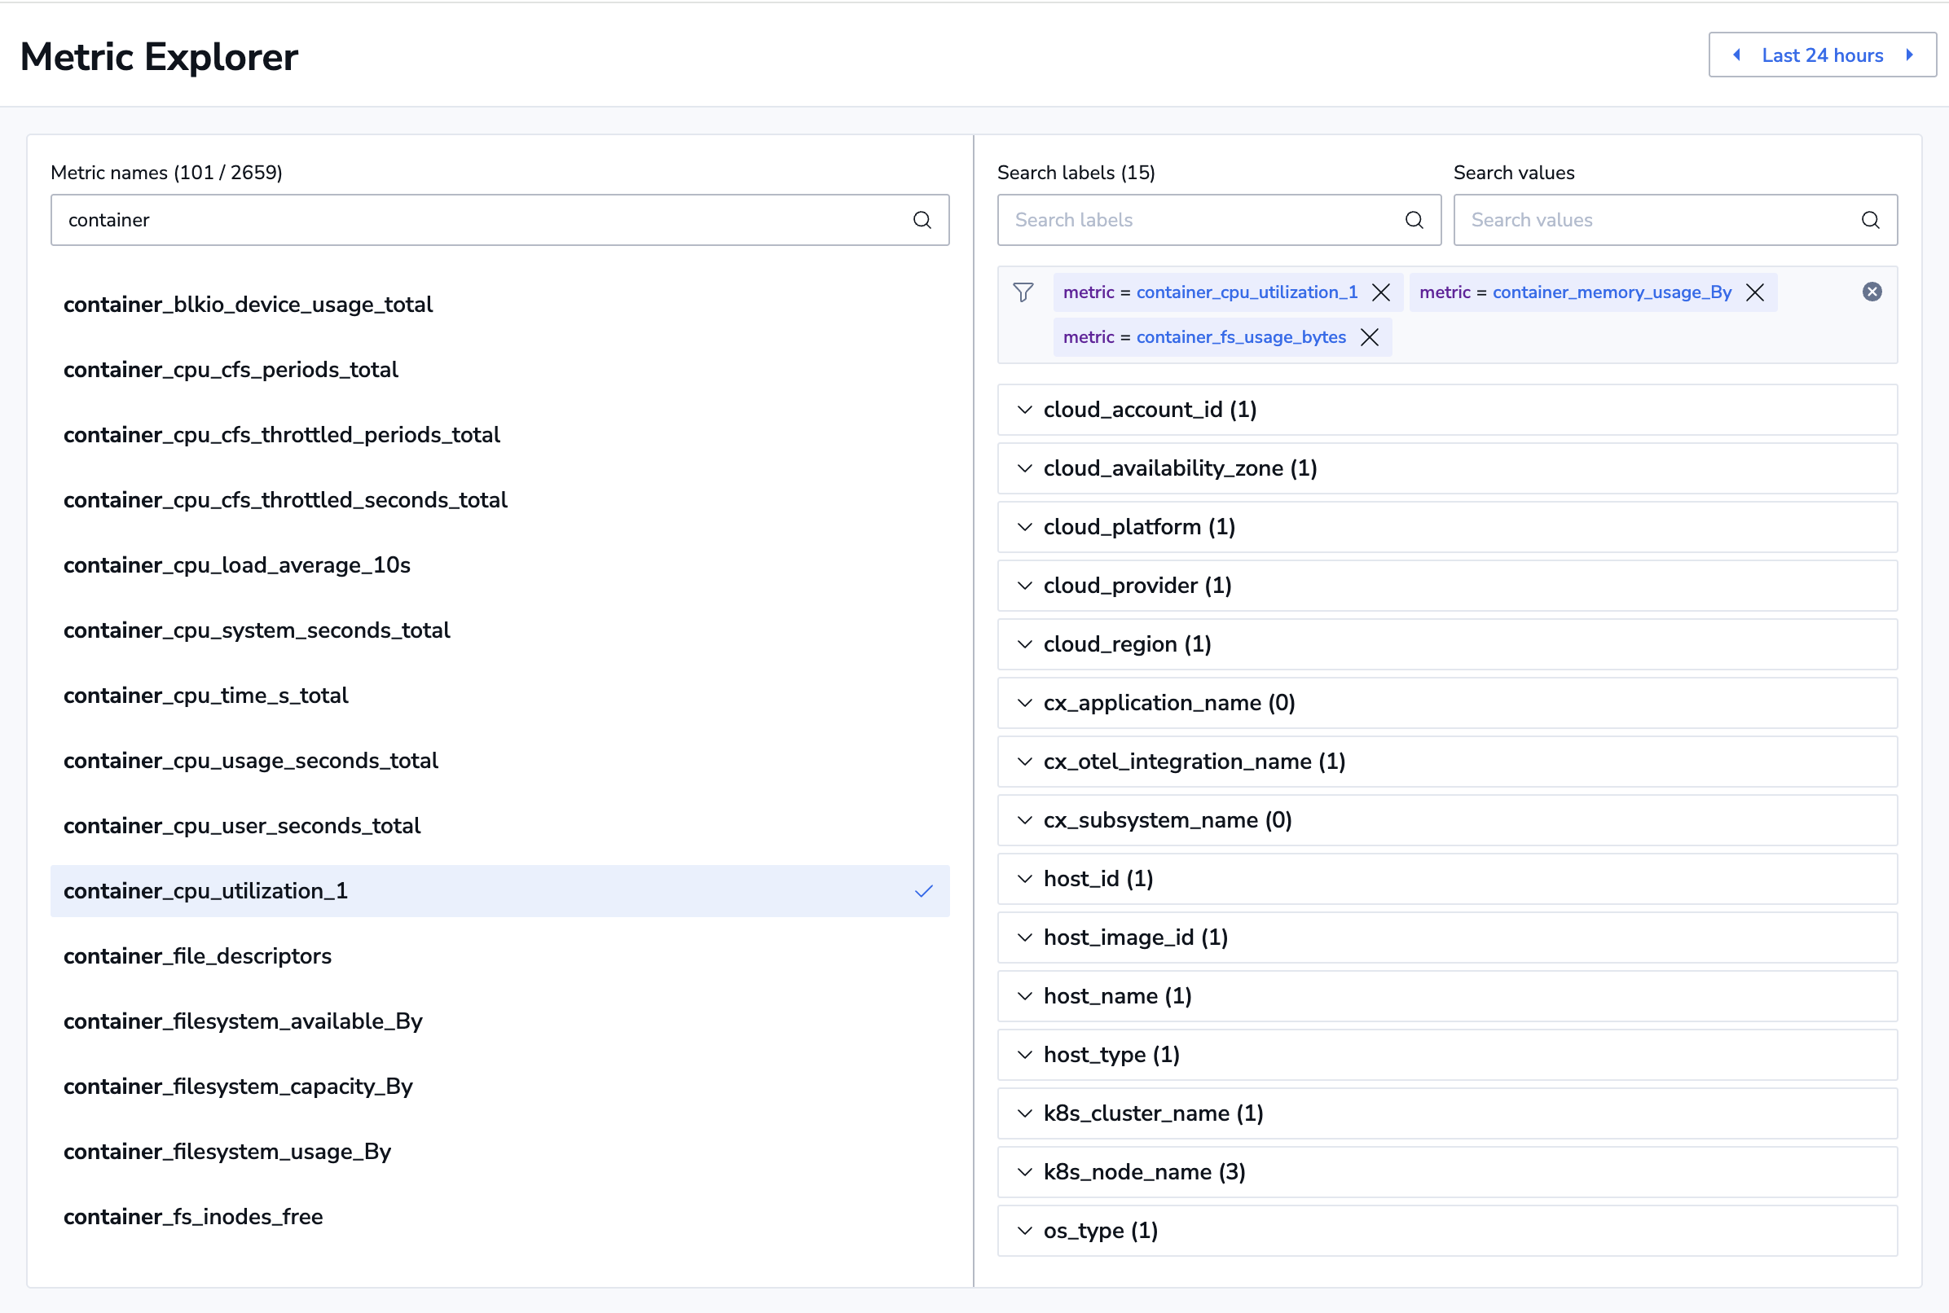Image resolution: width=1949 pixels, height=1313 pixels.
Task: Go to next time range with right arrow
Action: tap(1910, 55)
